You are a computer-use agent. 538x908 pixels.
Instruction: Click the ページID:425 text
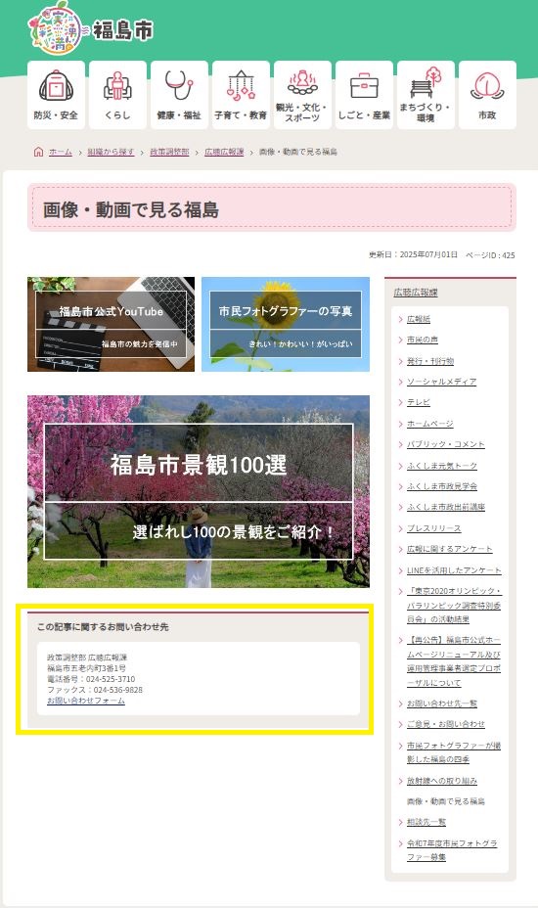point(490,254)
